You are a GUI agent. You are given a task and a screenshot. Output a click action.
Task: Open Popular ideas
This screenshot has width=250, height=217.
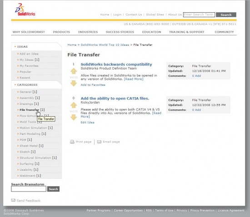point(25,72)
